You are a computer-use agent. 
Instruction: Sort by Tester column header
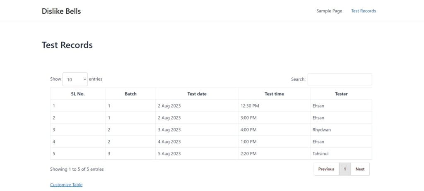tap(341, 94)
